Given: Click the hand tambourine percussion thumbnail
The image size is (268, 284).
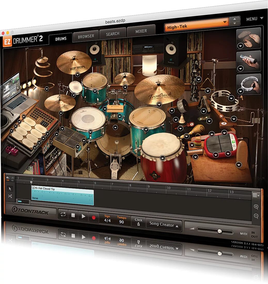Looking at the screenshot, I should (249, 84).
